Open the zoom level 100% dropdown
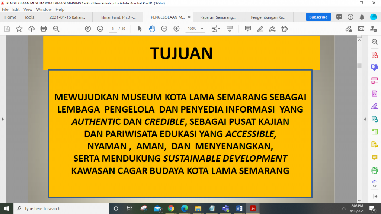The height and width of the screenshot is (214, 381). [x=196, y=29]
